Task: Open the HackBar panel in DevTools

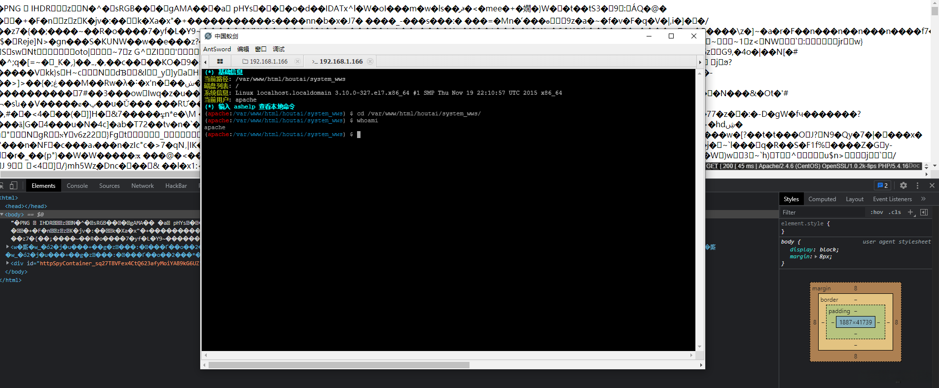Action: 176,186
